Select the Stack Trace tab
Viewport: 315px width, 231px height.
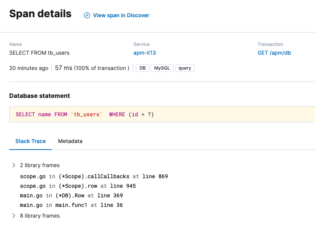(x=30, y=141)
